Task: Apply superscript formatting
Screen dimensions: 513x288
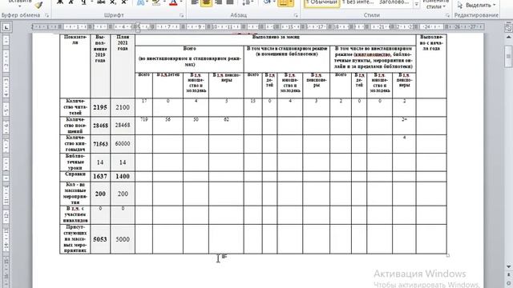Action: 124,2
